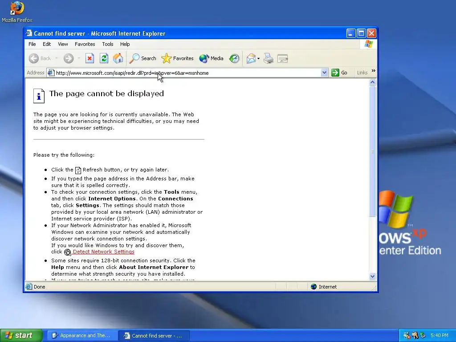Click the Forward arrow button

click(x=69, y=58)
